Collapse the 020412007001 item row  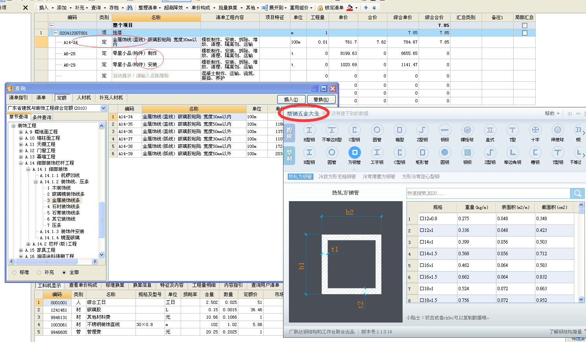coord(55,33)
